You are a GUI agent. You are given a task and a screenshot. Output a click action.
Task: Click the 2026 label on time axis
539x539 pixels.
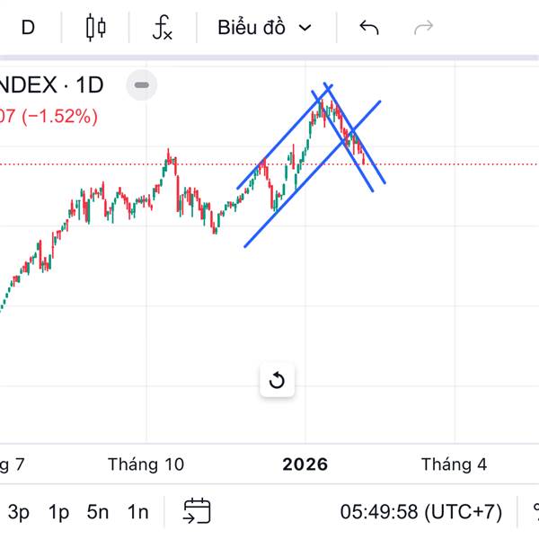coord(305,464)
